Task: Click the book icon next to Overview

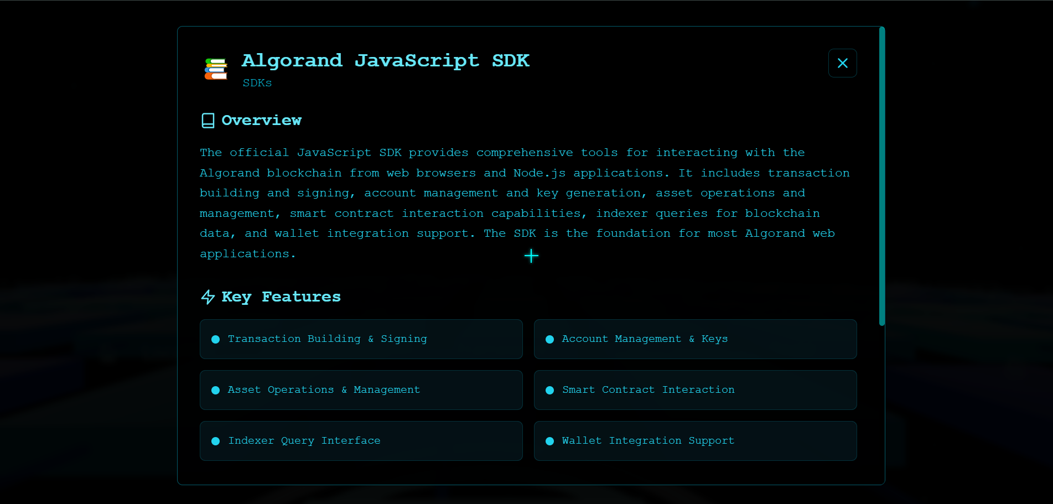Action: (x=208, y=121)
